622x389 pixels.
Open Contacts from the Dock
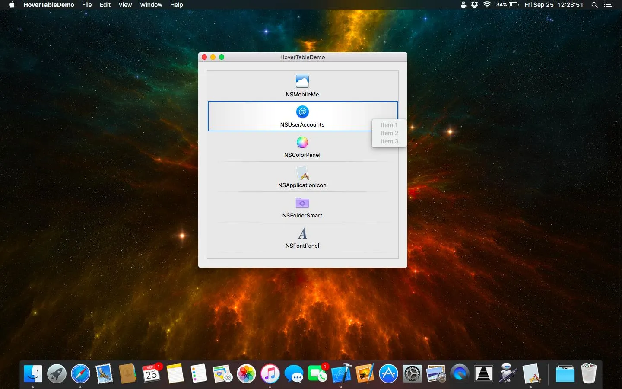(x=127, y=374)
